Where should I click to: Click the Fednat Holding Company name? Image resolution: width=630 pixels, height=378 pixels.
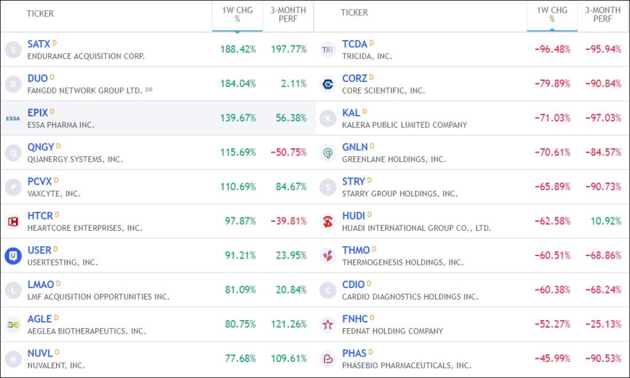click(392, 331)
